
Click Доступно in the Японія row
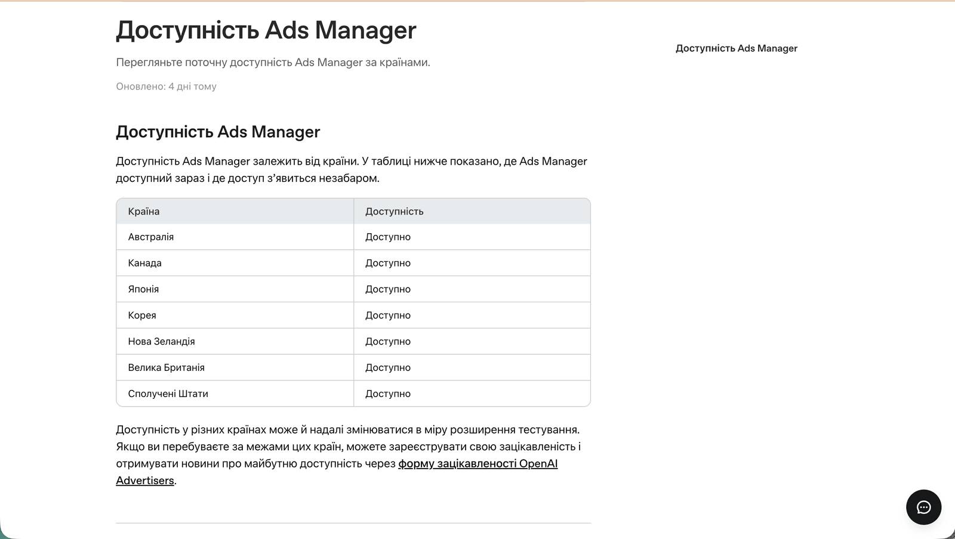[x=388, y=289]
